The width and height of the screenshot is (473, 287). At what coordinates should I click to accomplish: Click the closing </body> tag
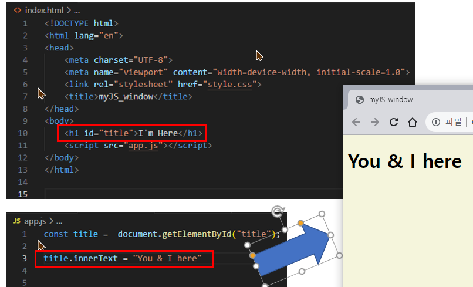(x=62, y=157)
